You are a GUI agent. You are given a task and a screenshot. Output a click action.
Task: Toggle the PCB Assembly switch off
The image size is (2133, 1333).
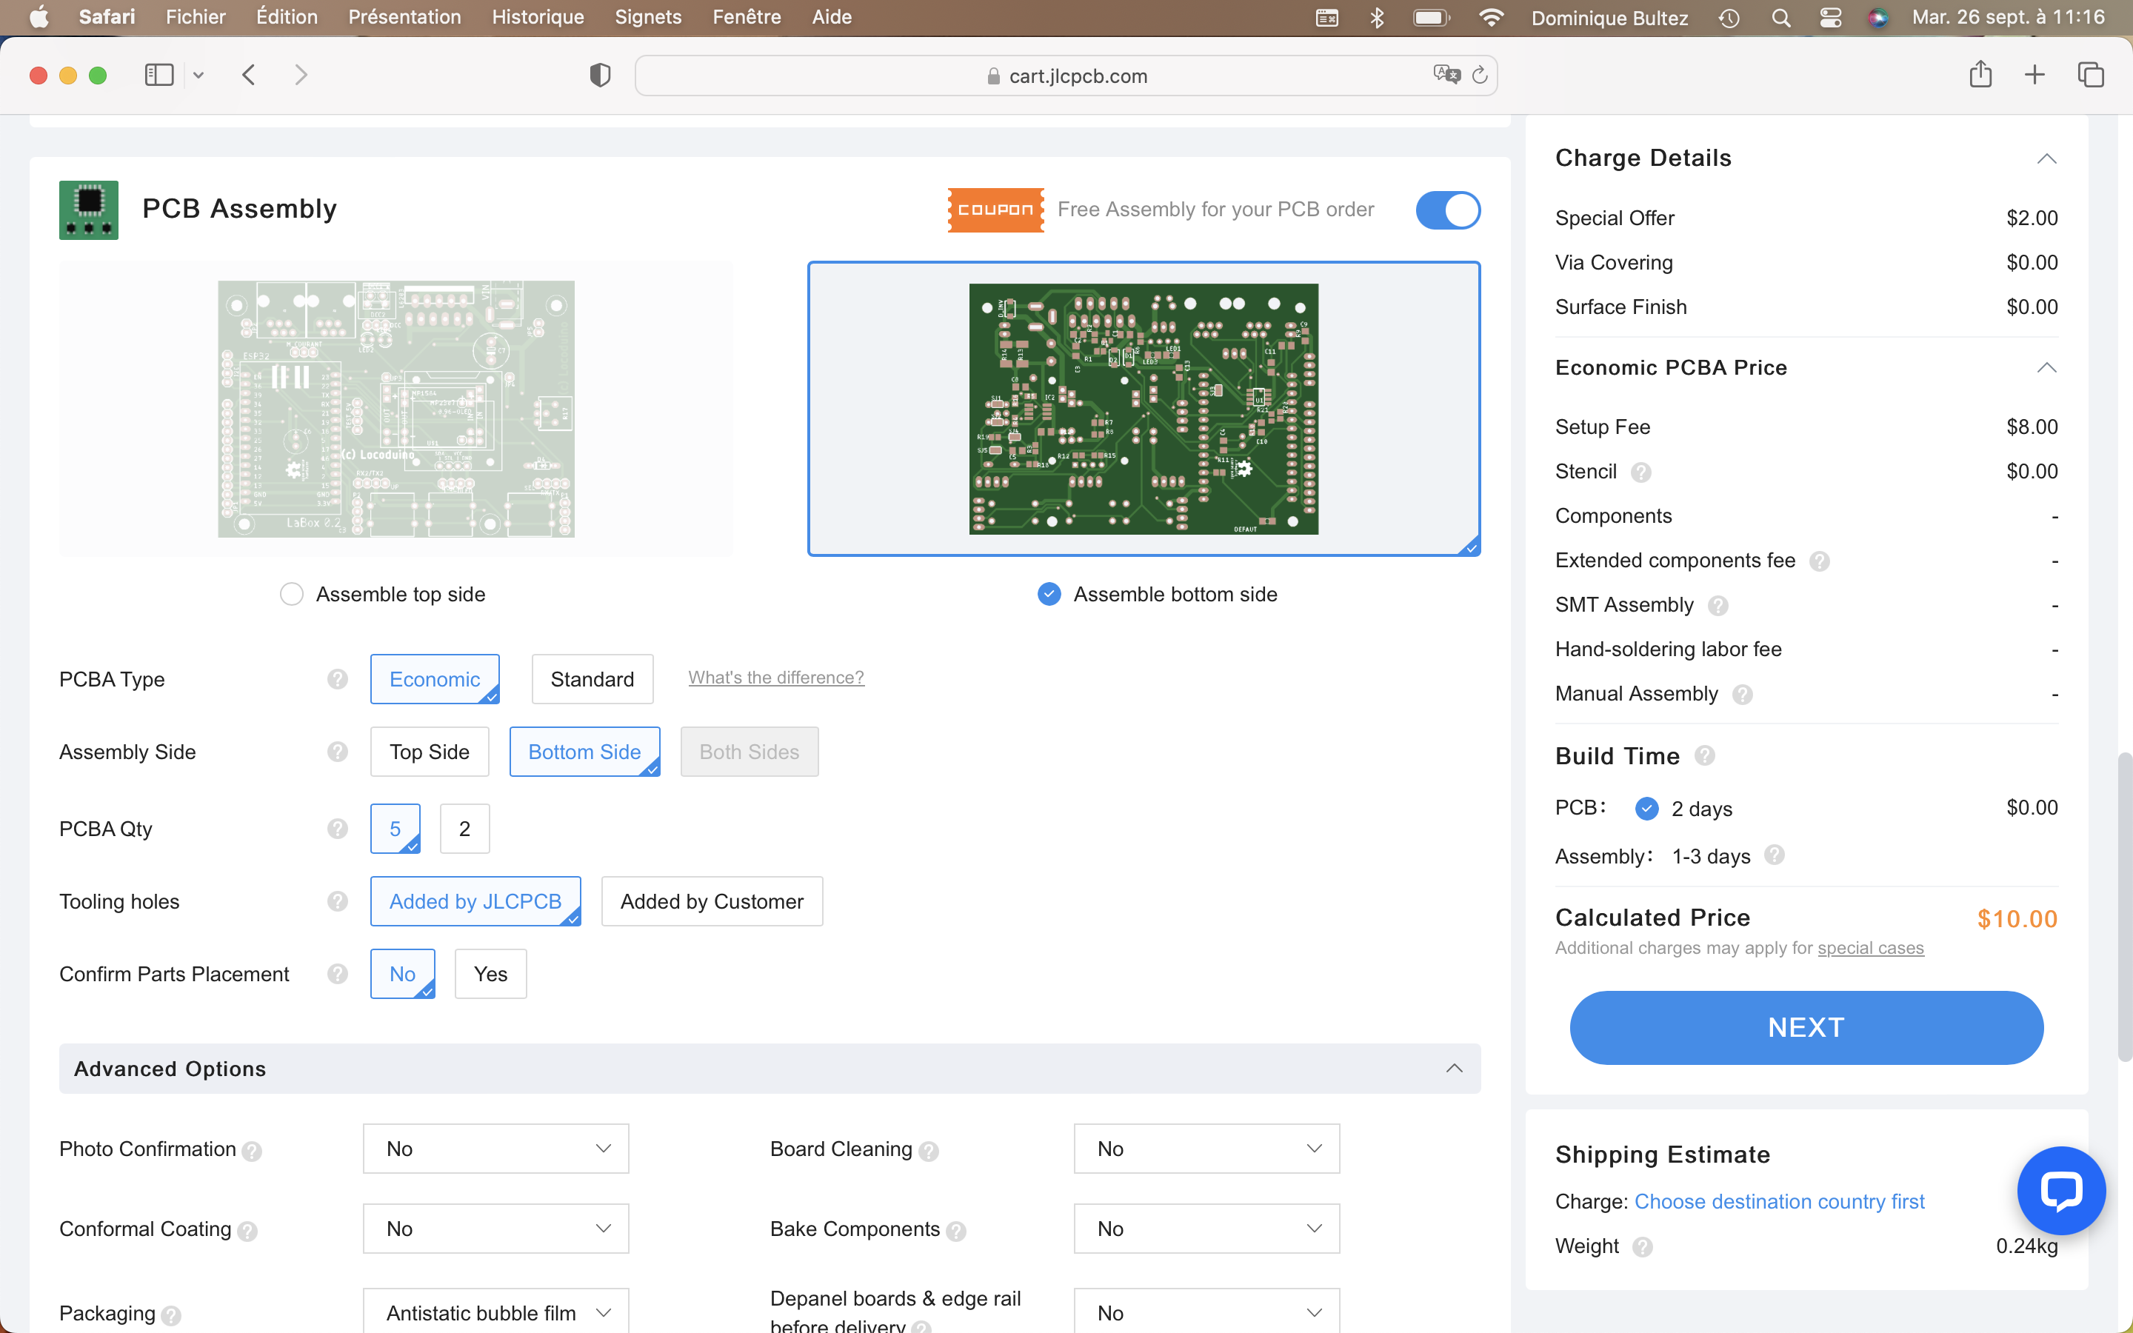(1448, 211)
